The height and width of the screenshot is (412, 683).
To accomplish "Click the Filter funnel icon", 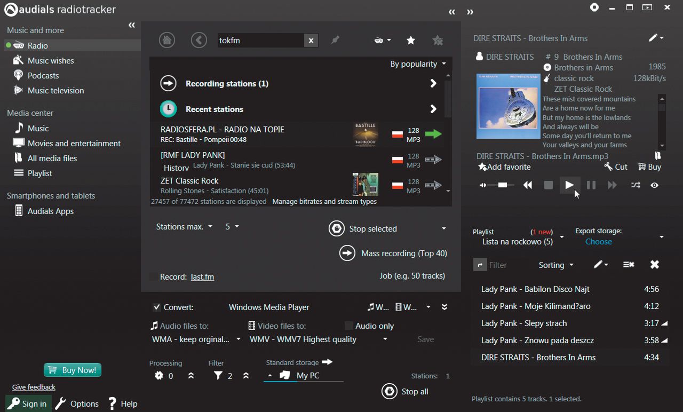I will point(218,376).
